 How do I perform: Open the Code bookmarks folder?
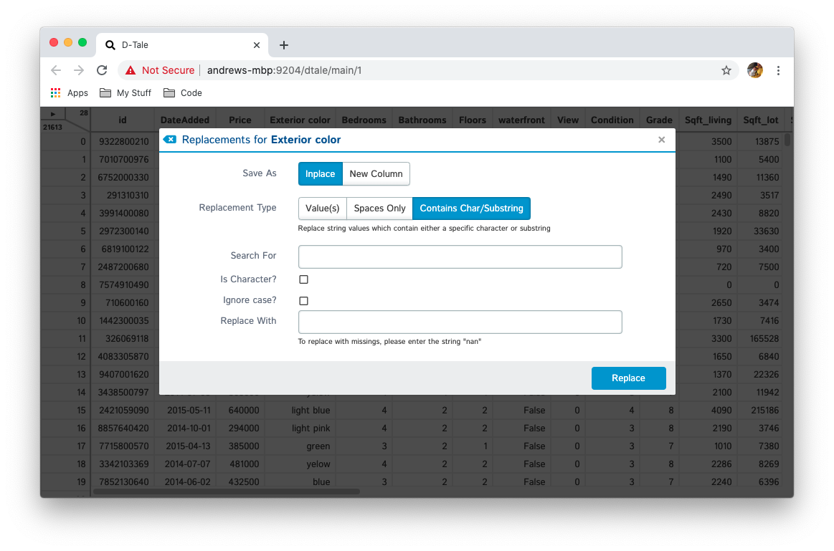point(183,93)
